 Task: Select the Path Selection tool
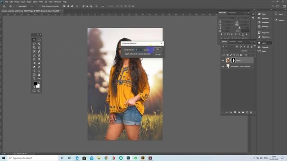pyautogui.click(x=39, y=71)
